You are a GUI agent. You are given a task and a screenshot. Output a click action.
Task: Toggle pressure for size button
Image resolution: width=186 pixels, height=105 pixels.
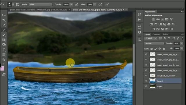tap(107, 5)
